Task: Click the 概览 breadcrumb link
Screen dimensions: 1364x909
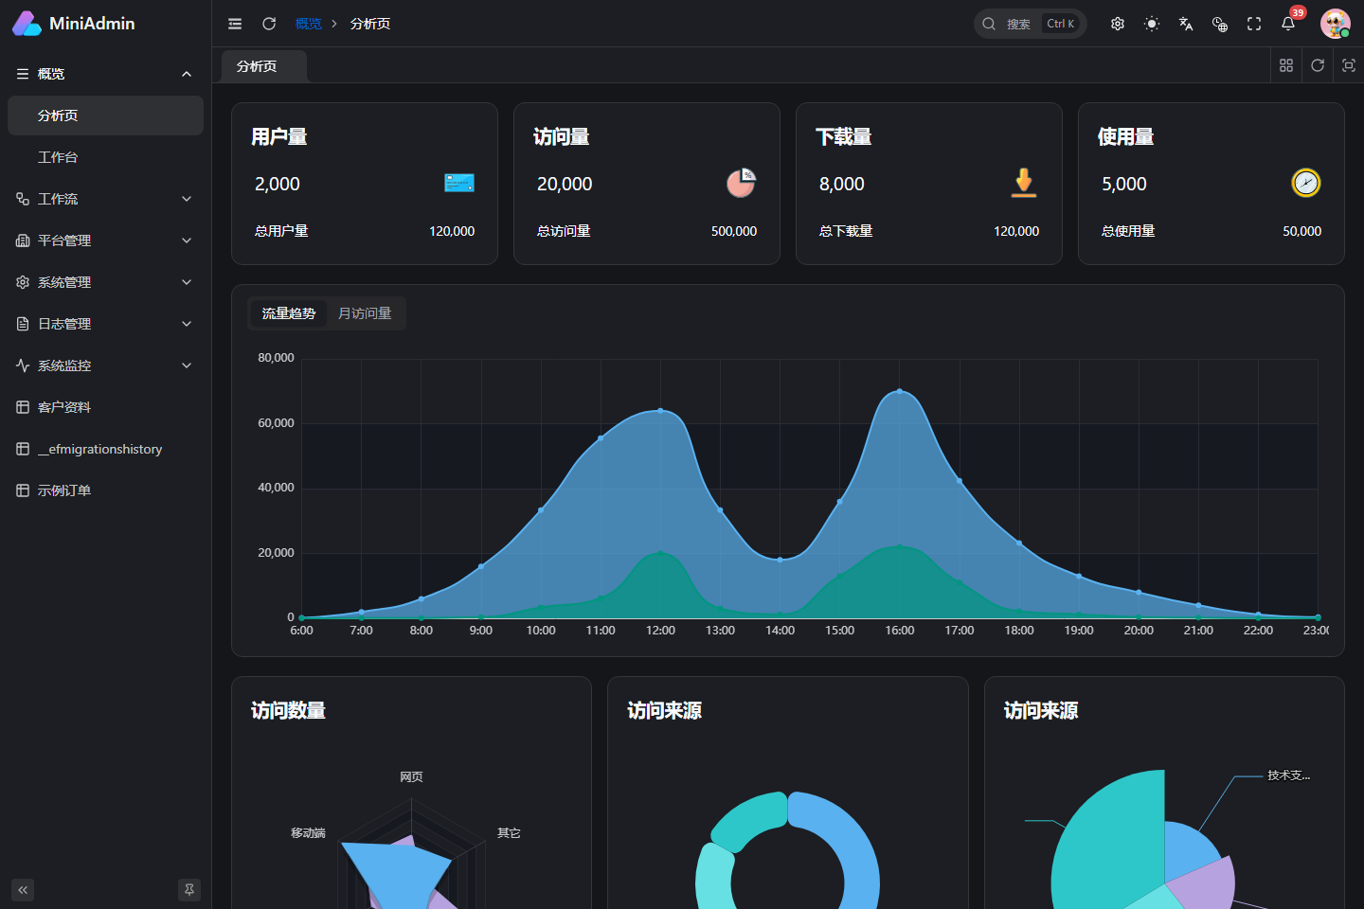Action: tap(309, 24)
